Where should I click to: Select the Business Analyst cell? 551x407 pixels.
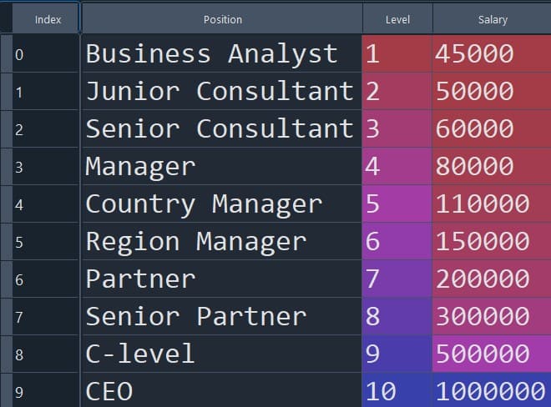212,54
